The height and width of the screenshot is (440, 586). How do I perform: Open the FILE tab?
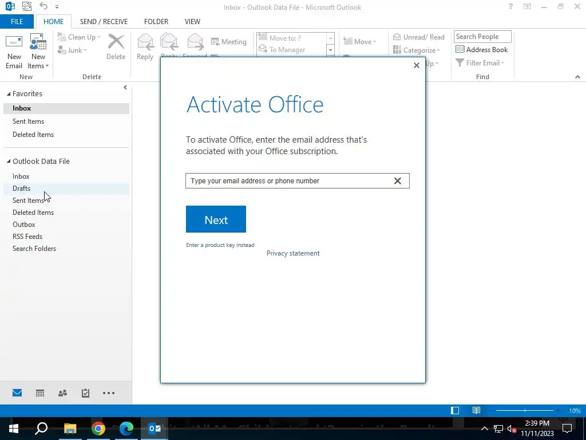17,21
